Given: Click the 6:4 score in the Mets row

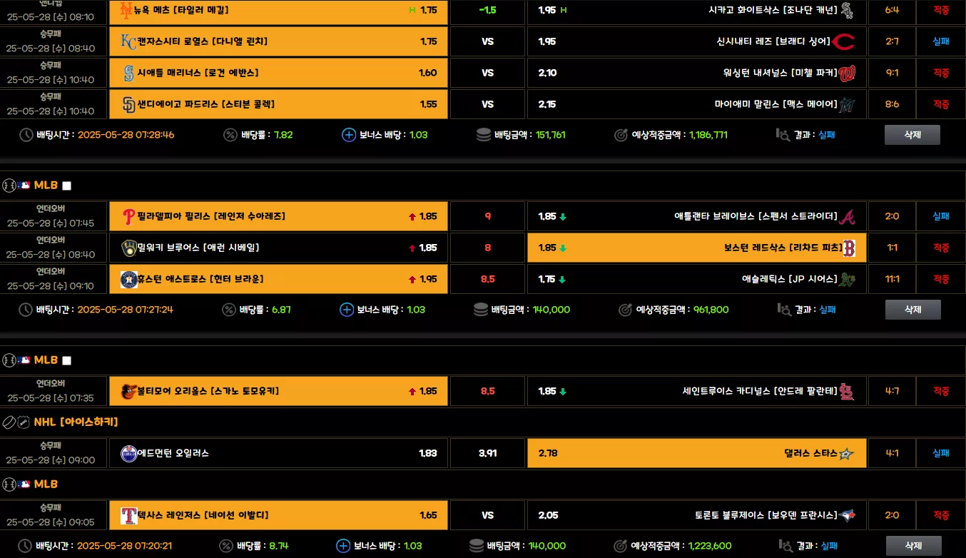Looking at the screenshot, I should (x=892, y=10).
